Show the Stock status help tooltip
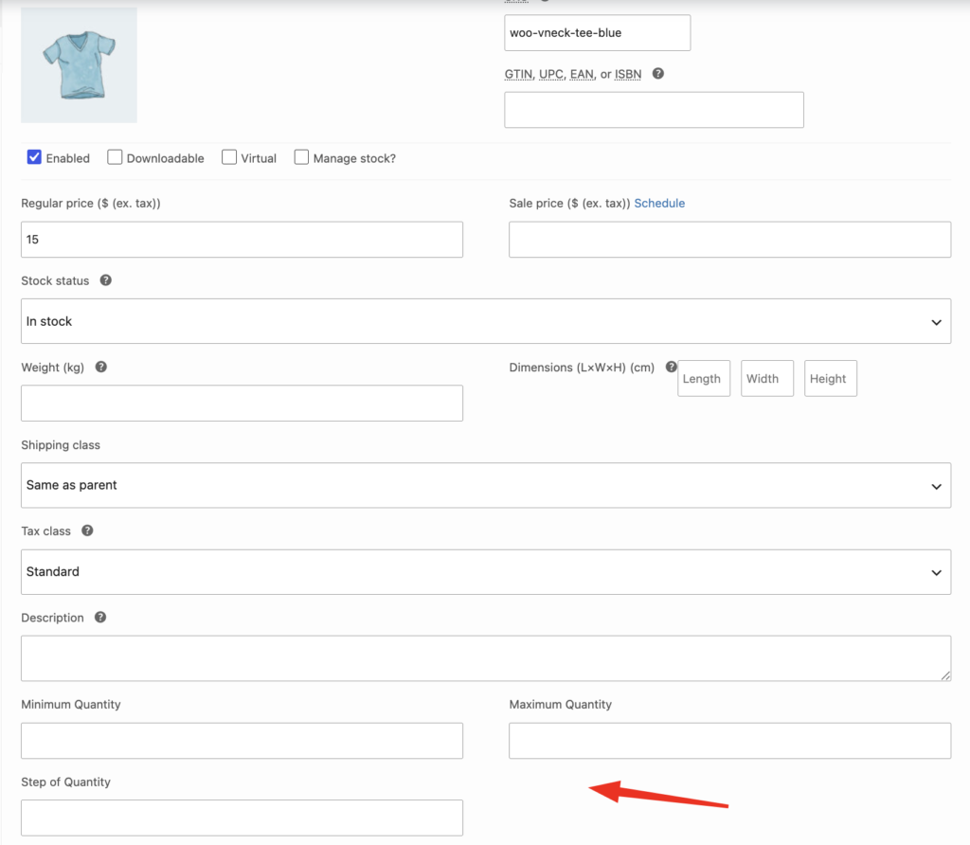This screenshot has height=845, width=970. coord(106,280)
